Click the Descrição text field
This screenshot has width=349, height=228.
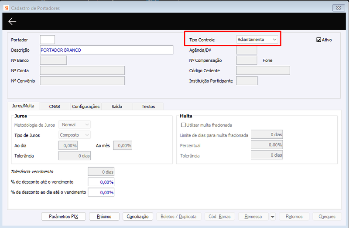pos(106,50)
